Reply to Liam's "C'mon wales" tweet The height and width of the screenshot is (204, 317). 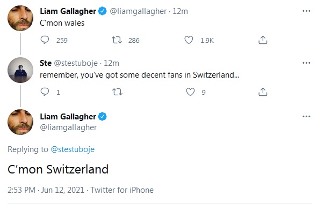(x=45, y=40)
